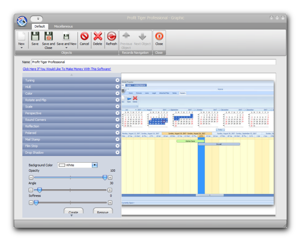Decrease Softness with the minus button
This screenshot has width=303, height=244.
click(x=31, y=203)
